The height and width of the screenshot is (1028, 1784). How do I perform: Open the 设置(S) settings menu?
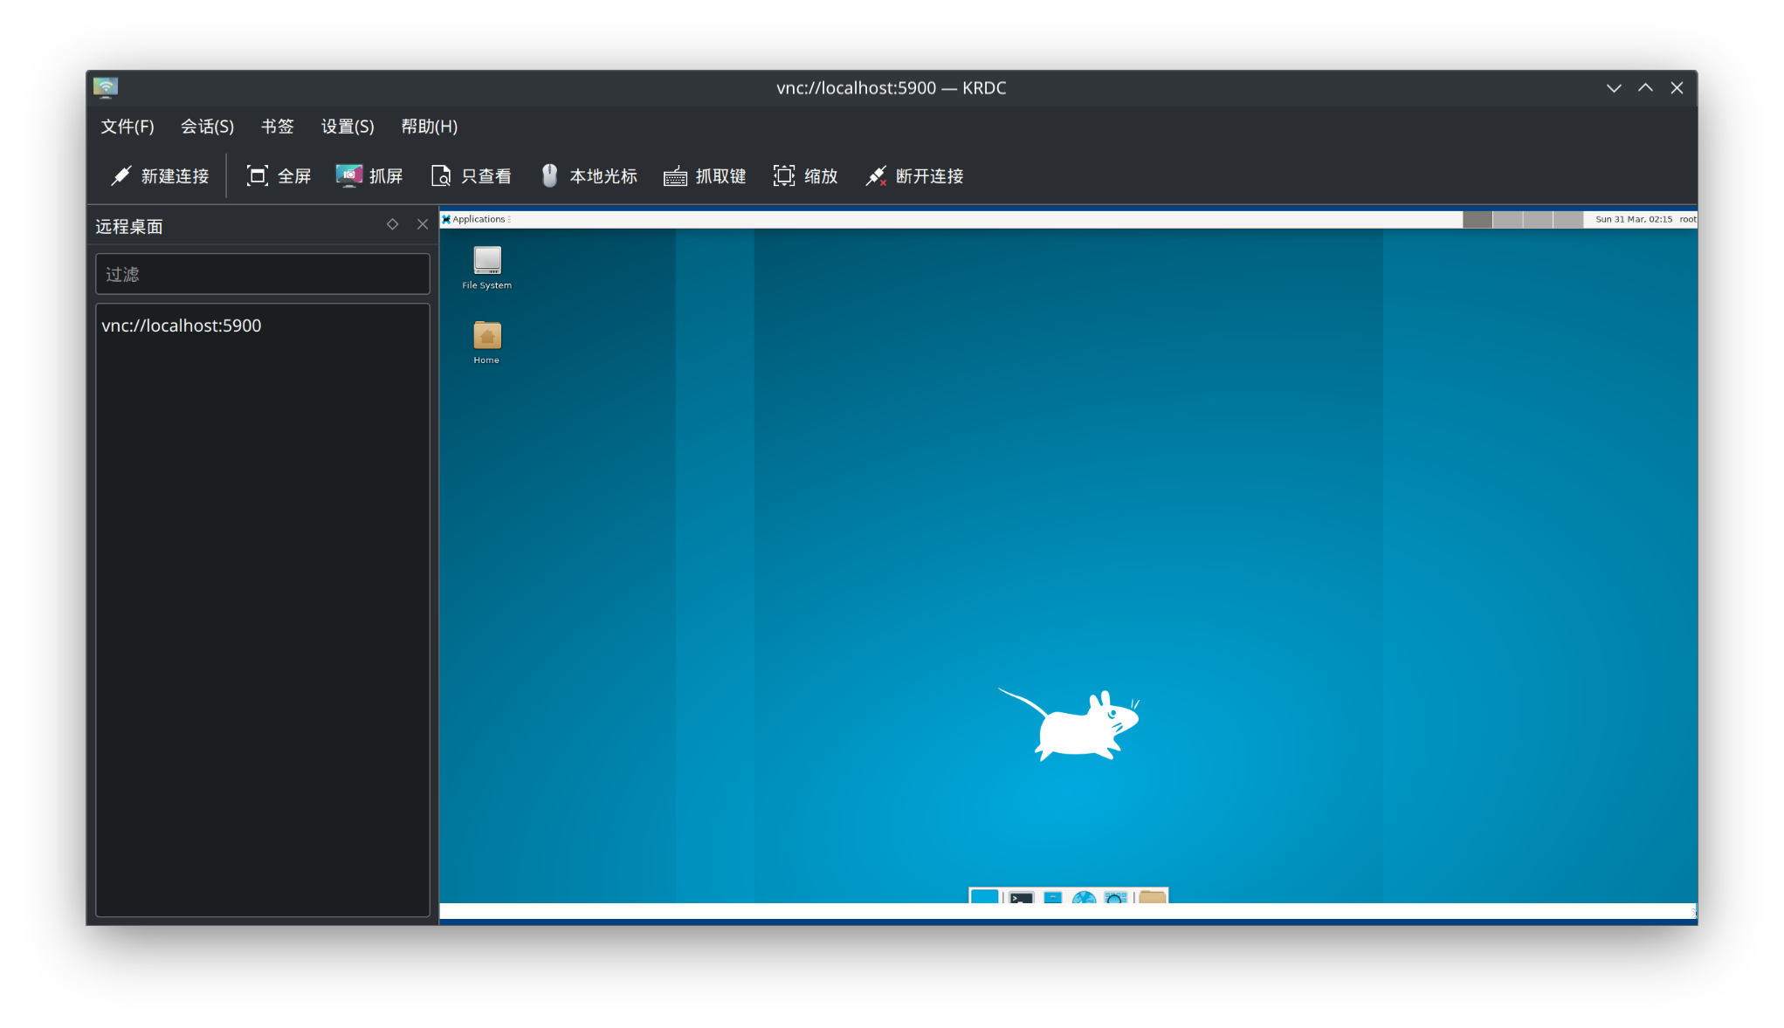pyautogui.click(x=348, y=127)
